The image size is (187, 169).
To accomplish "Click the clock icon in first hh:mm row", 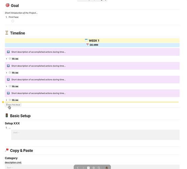I will click(x=10, y=58).
